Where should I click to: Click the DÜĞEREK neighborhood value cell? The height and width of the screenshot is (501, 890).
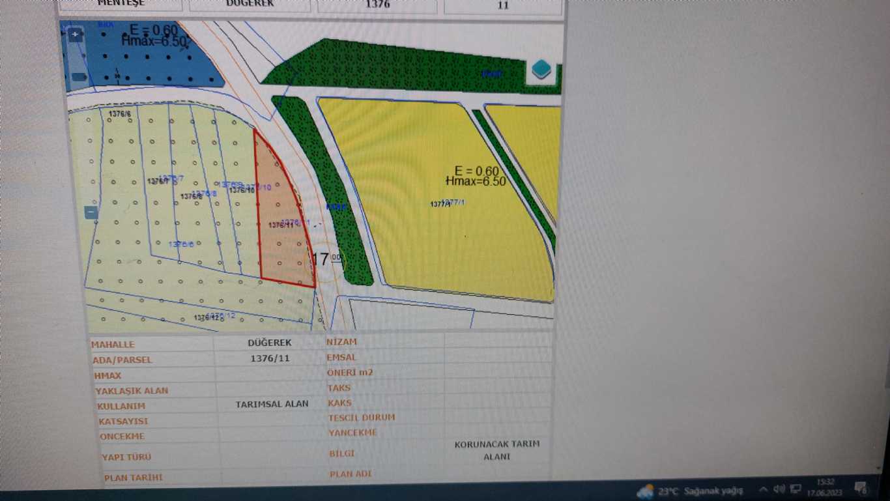point(269,343)
